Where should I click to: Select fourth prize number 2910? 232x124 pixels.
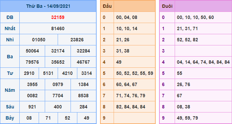click(29, 73)
